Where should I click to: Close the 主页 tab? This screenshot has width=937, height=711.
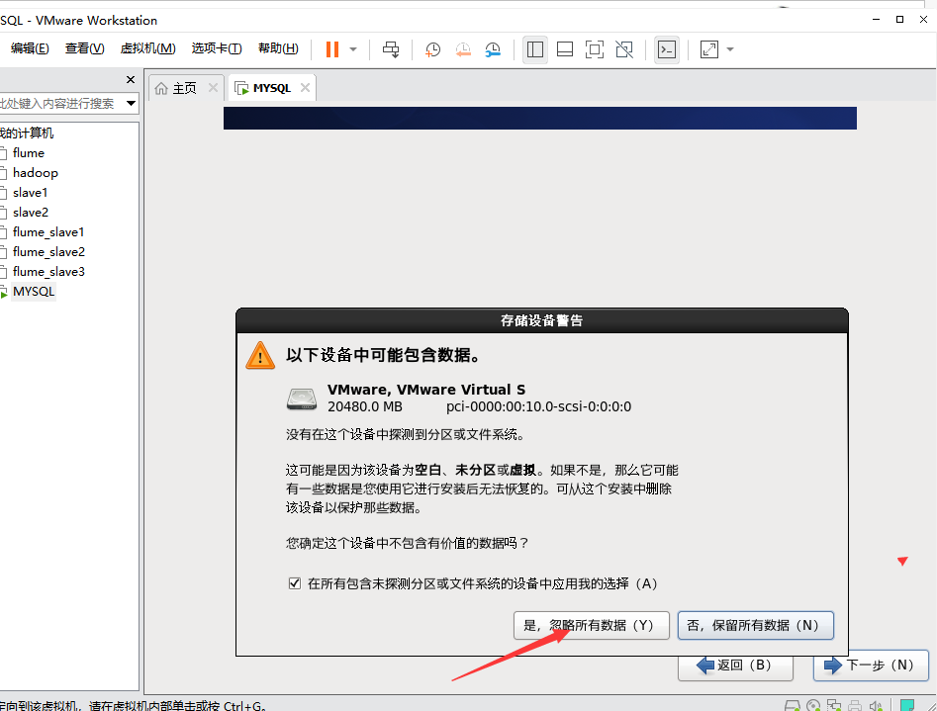click(213, 88)
